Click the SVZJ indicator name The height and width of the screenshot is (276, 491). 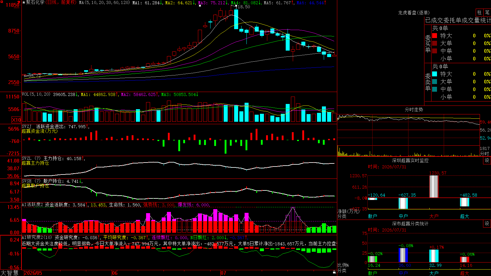coord(27,126)
